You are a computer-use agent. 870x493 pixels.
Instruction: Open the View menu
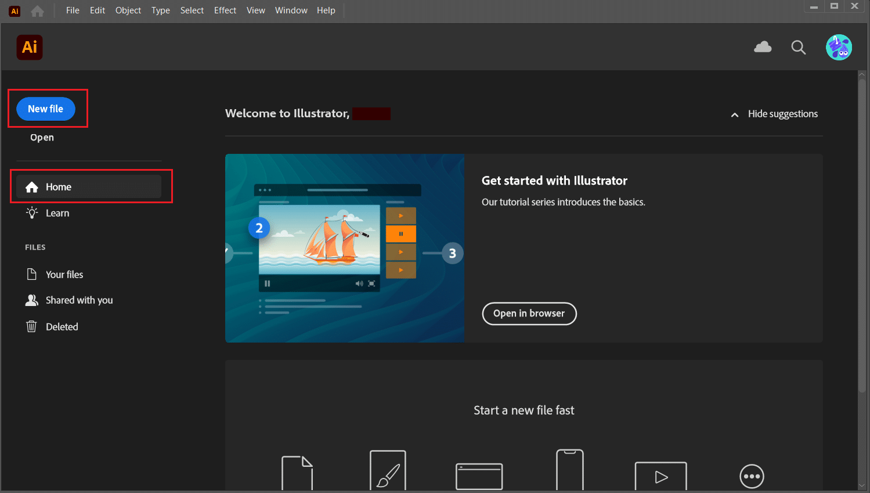click(256, 10)
